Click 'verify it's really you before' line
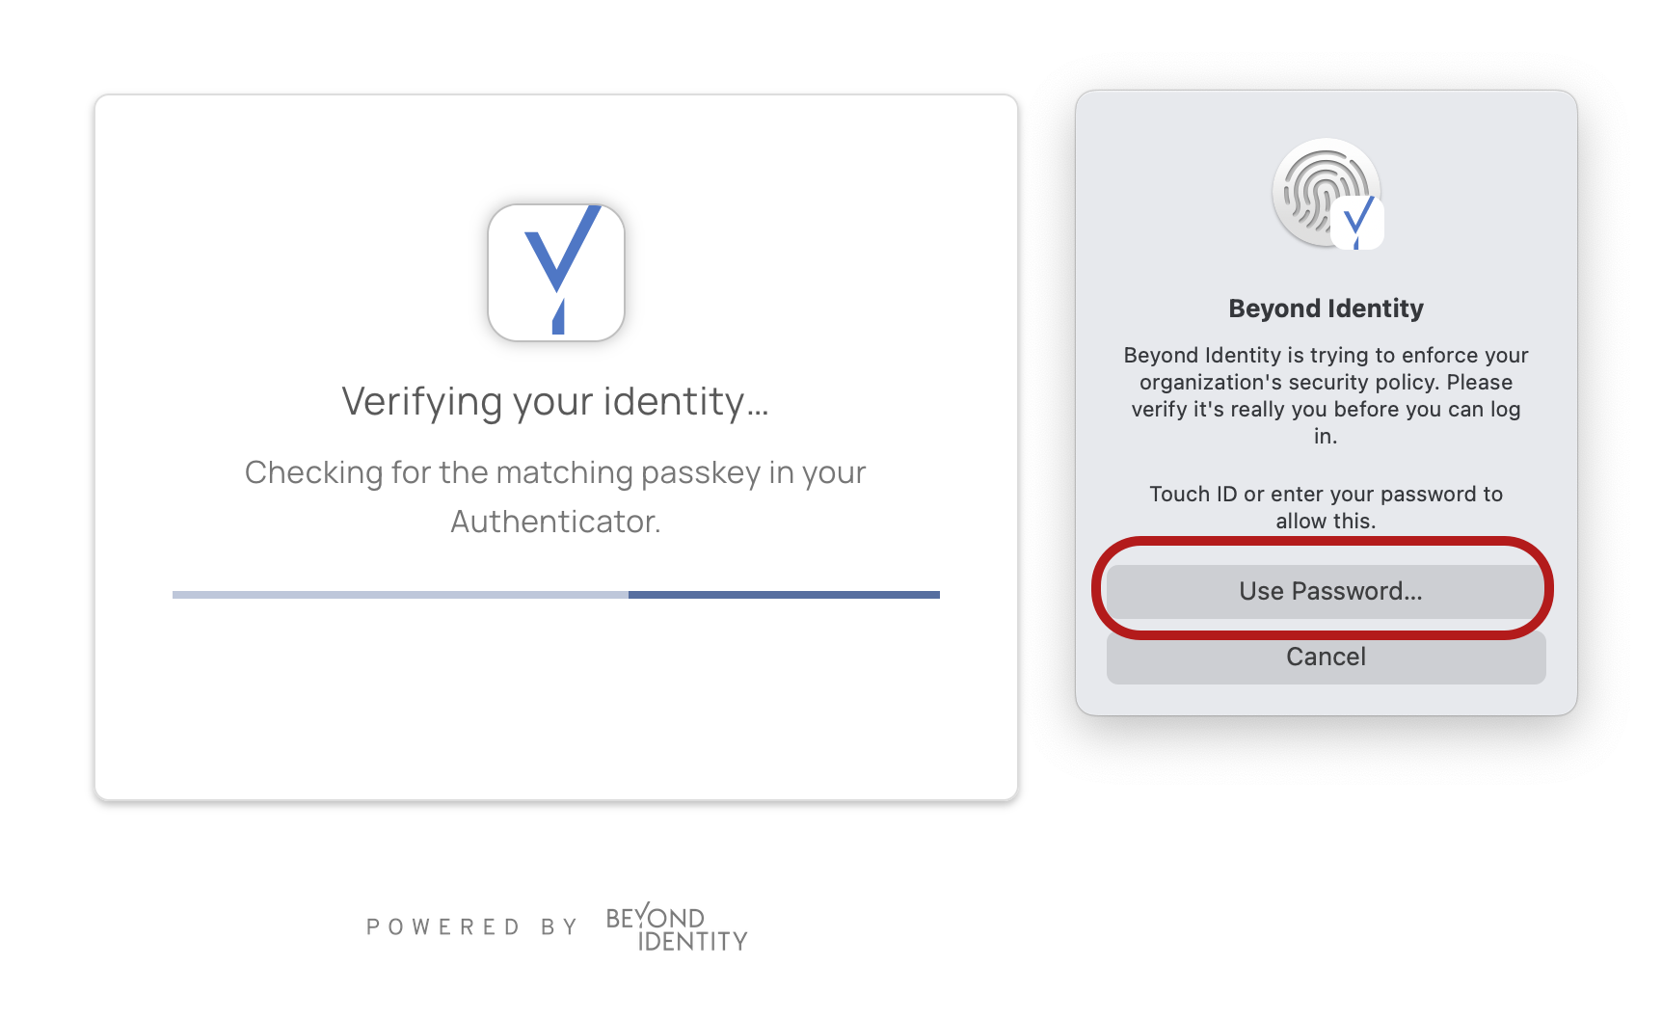Screen dimensions: 1662x1020 coord(1326,410)
